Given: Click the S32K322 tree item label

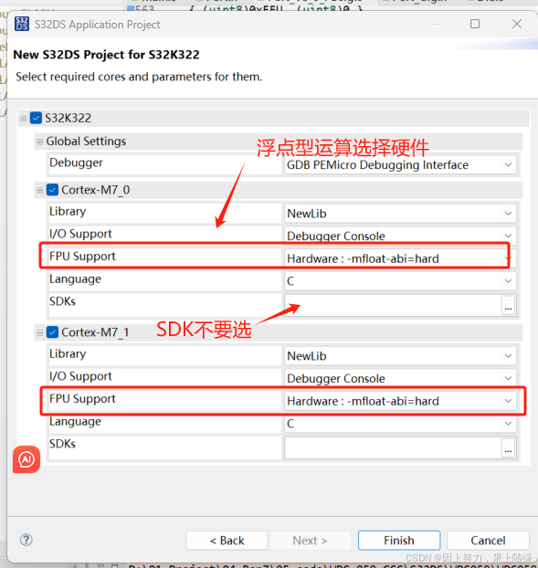Looking at the screenshot, I should pos(68,118).
